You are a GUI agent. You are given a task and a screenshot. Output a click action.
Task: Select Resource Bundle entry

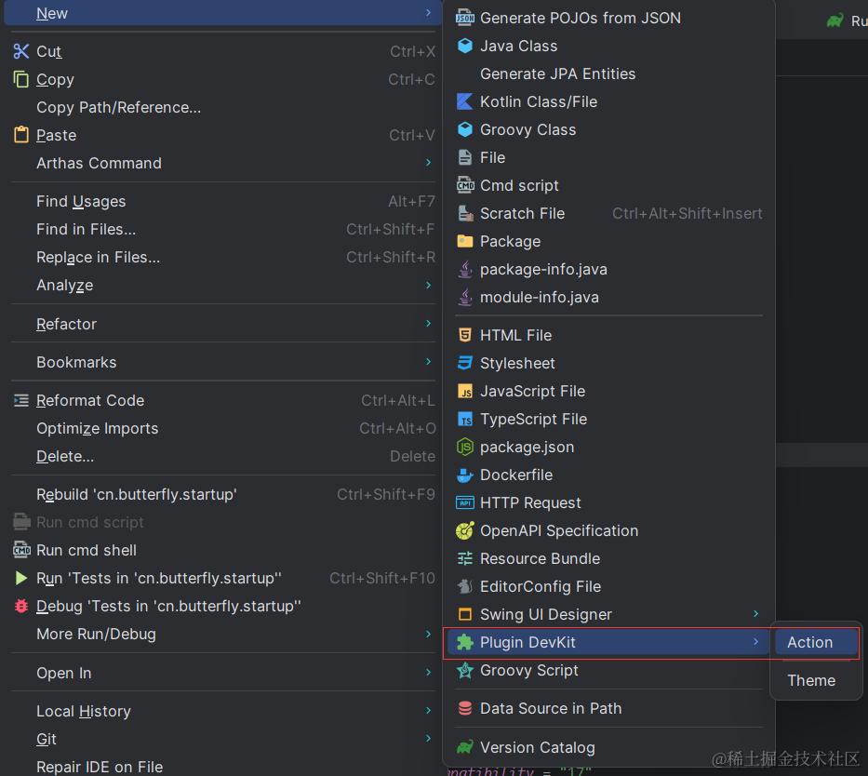609,558
